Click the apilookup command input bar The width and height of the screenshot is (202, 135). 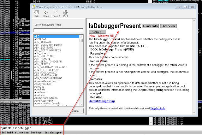click(x=101, y=128)
